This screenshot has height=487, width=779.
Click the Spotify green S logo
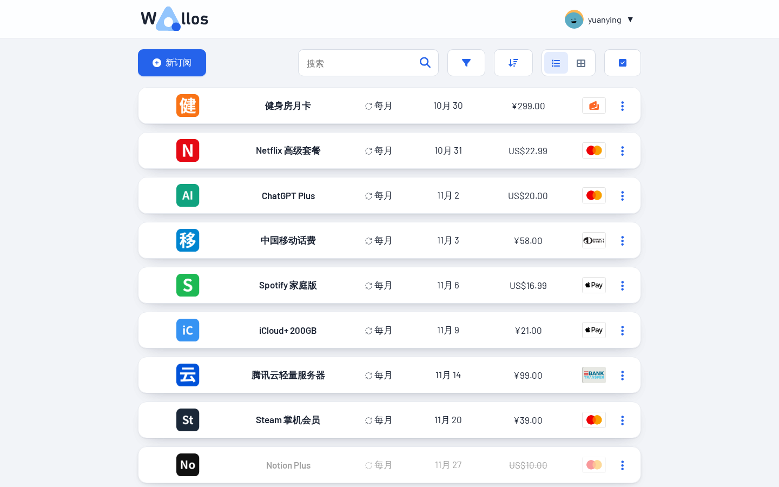click(x=188, y=285)
